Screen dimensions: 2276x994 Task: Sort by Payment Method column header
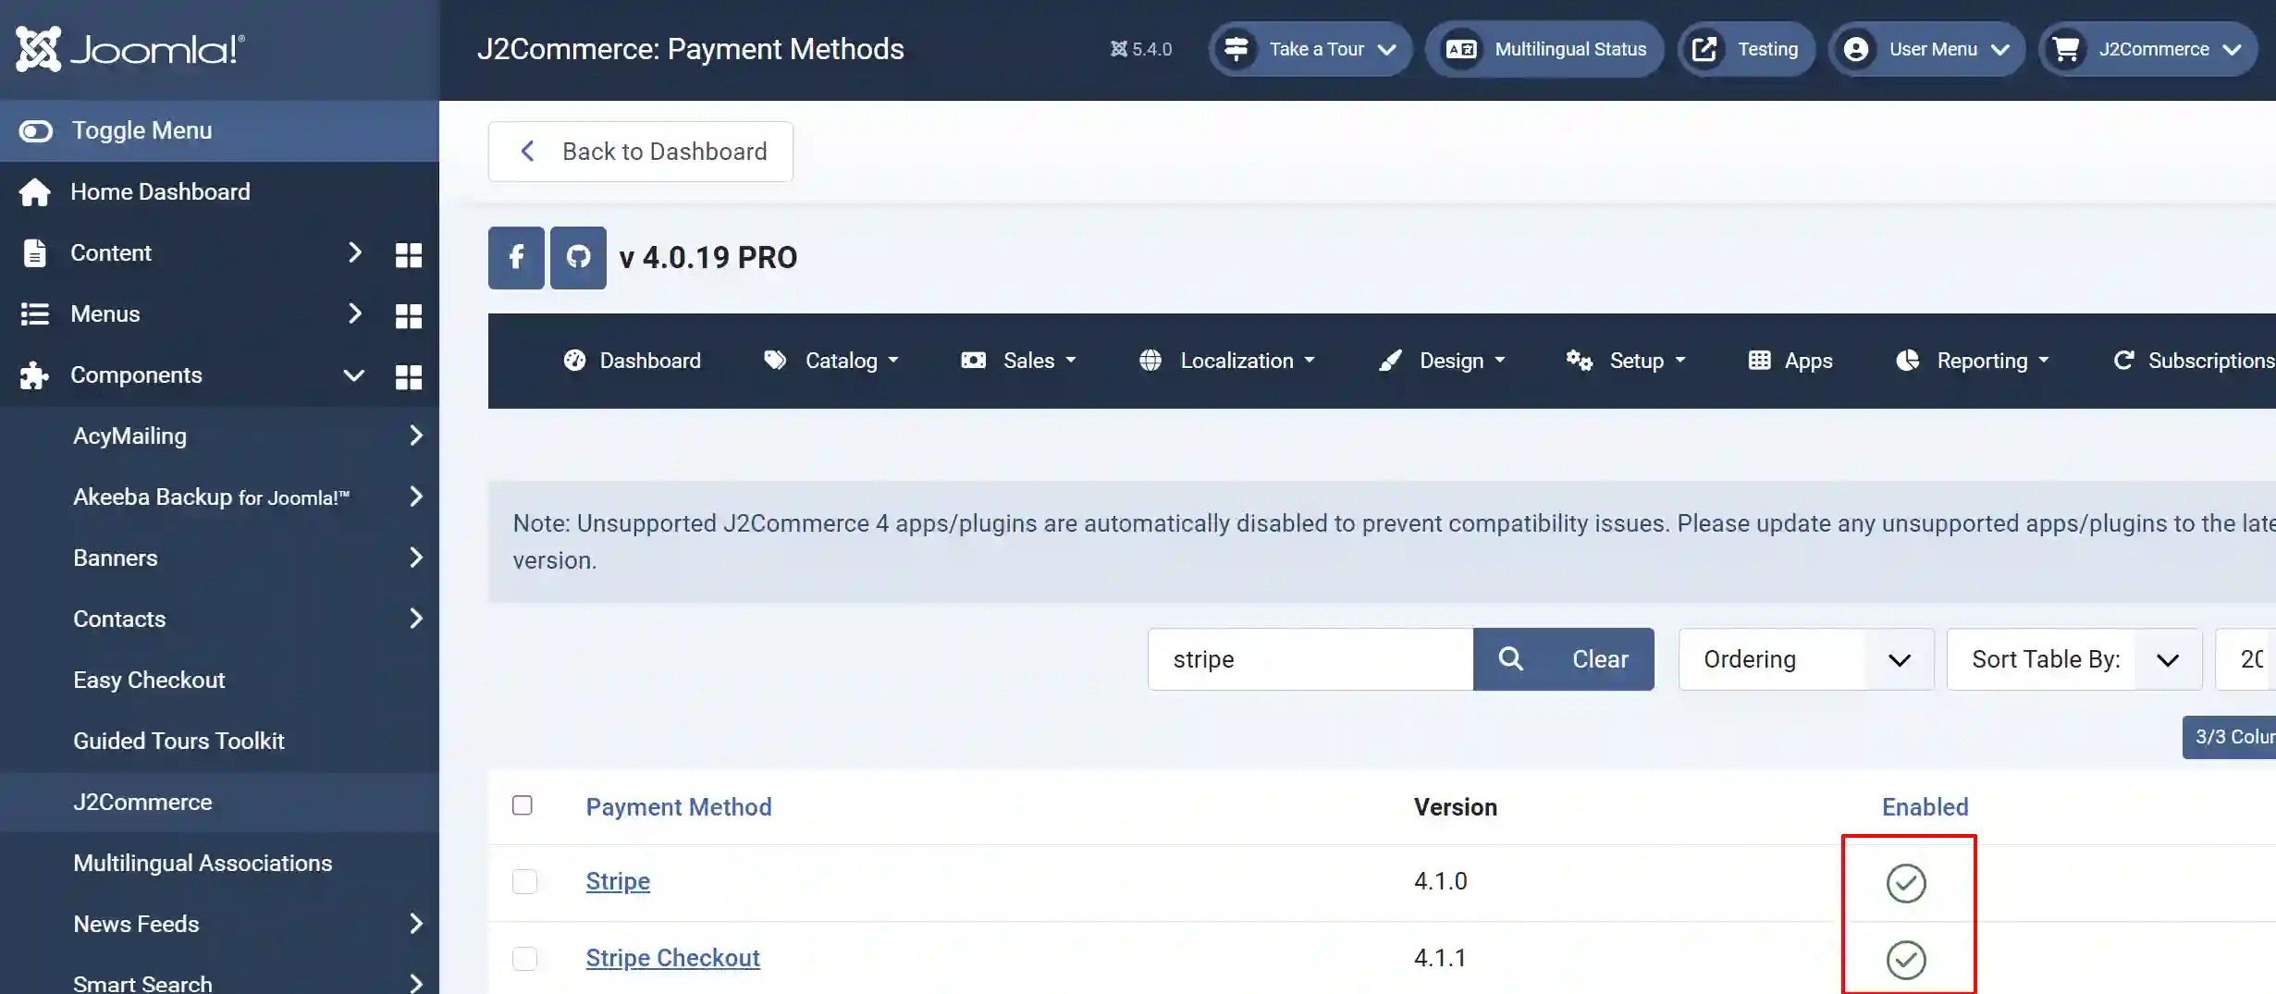(x=679, y=807)
